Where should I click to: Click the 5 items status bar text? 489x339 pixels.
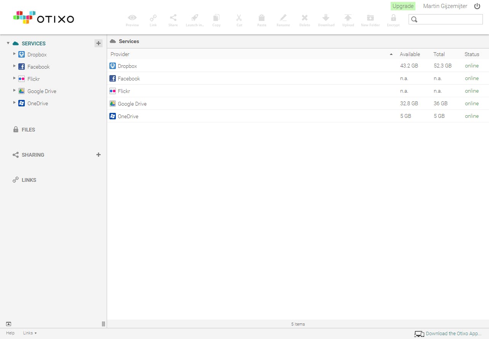[298, 324]
